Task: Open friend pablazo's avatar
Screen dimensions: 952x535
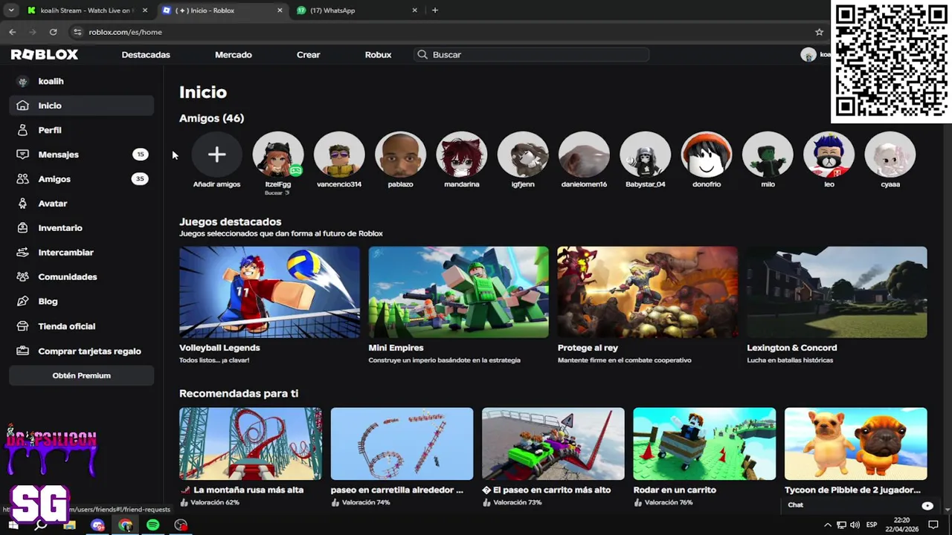Action: point(400,155)
